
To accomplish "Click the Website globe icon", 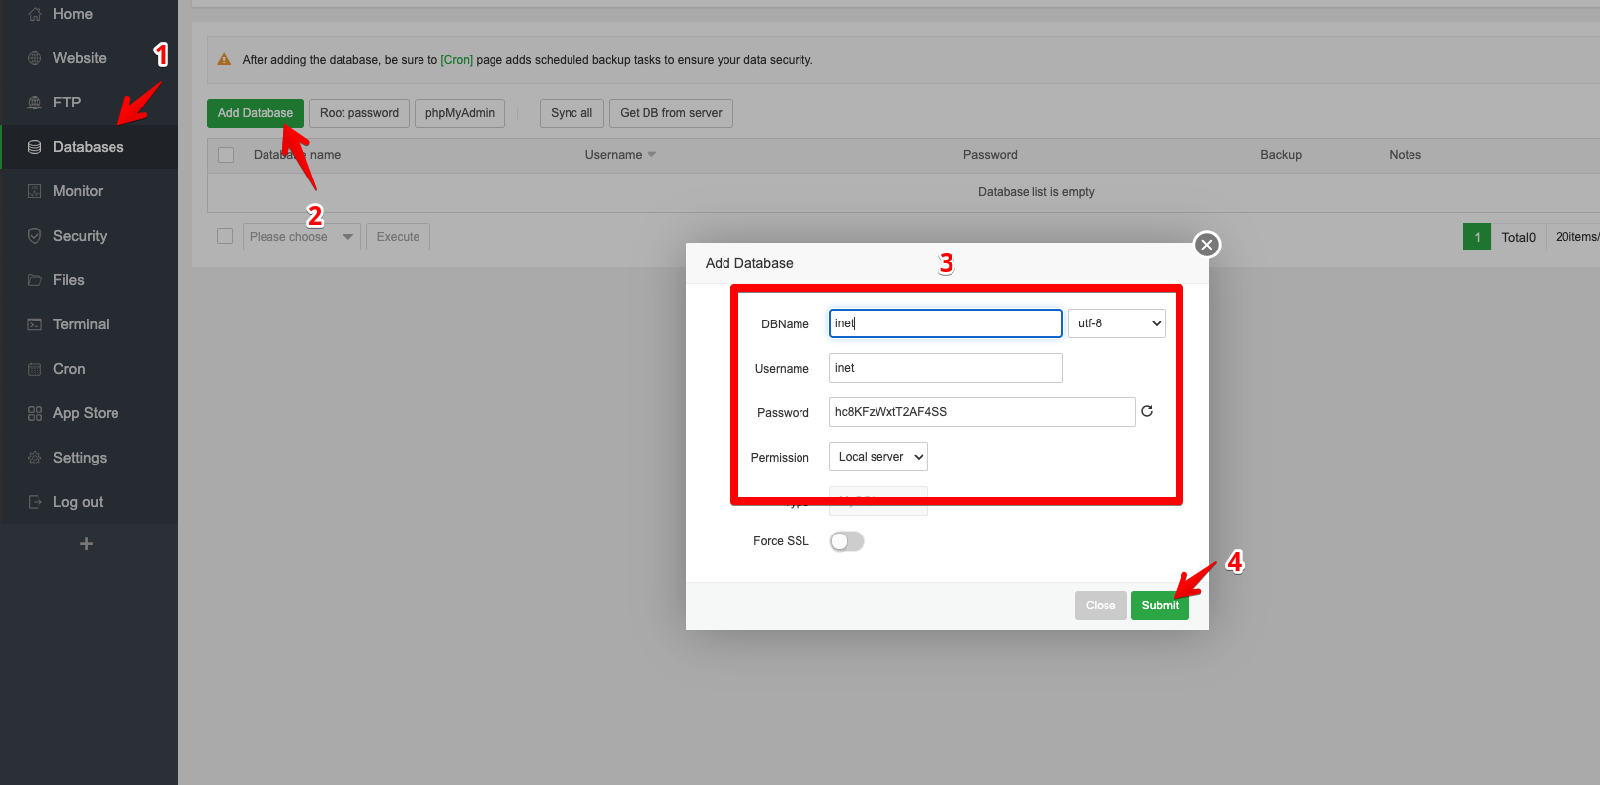I will coord(35,58).
